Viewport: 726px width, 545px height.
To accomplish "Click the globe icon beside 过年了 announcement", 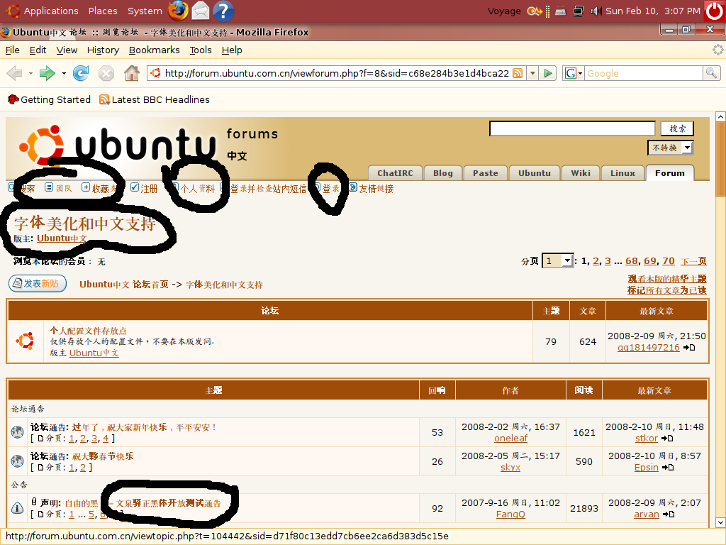I will 17,432.
